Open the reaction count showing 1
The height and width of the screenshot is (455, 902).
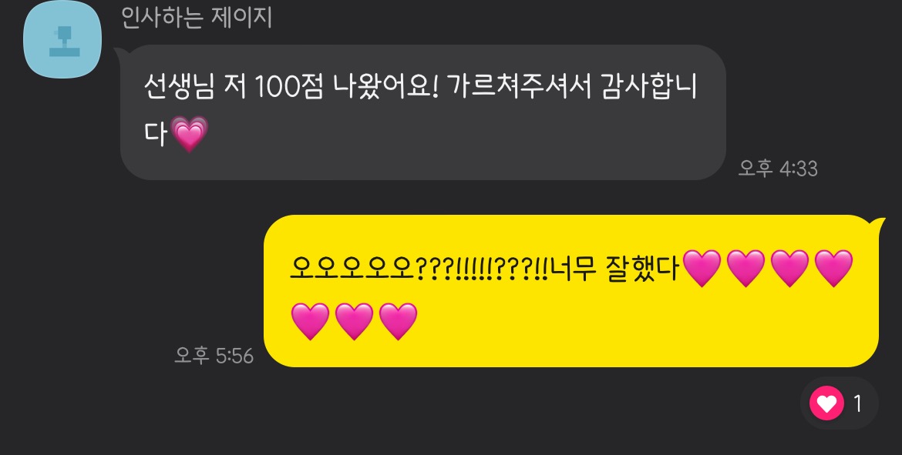point(858,404)
